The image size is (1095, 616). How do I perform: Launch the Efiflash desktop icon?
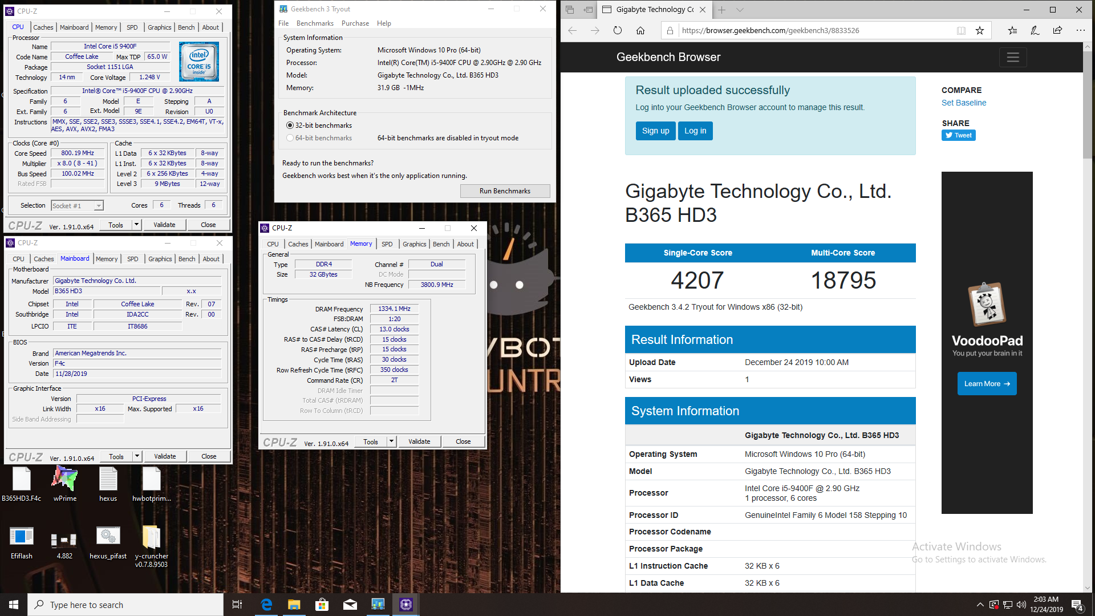[x=22, y=542]
